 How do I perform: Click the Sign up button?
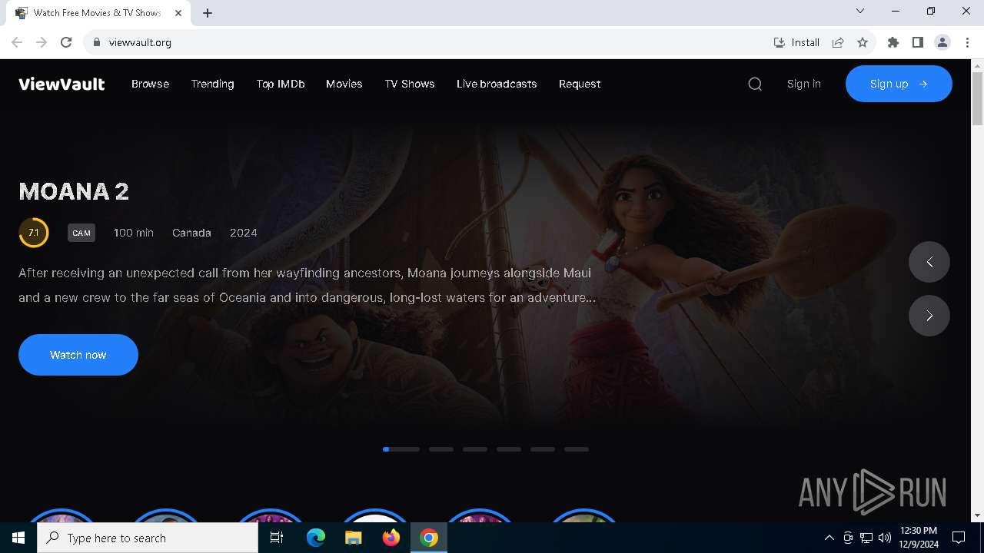click(x=899, y=84)
